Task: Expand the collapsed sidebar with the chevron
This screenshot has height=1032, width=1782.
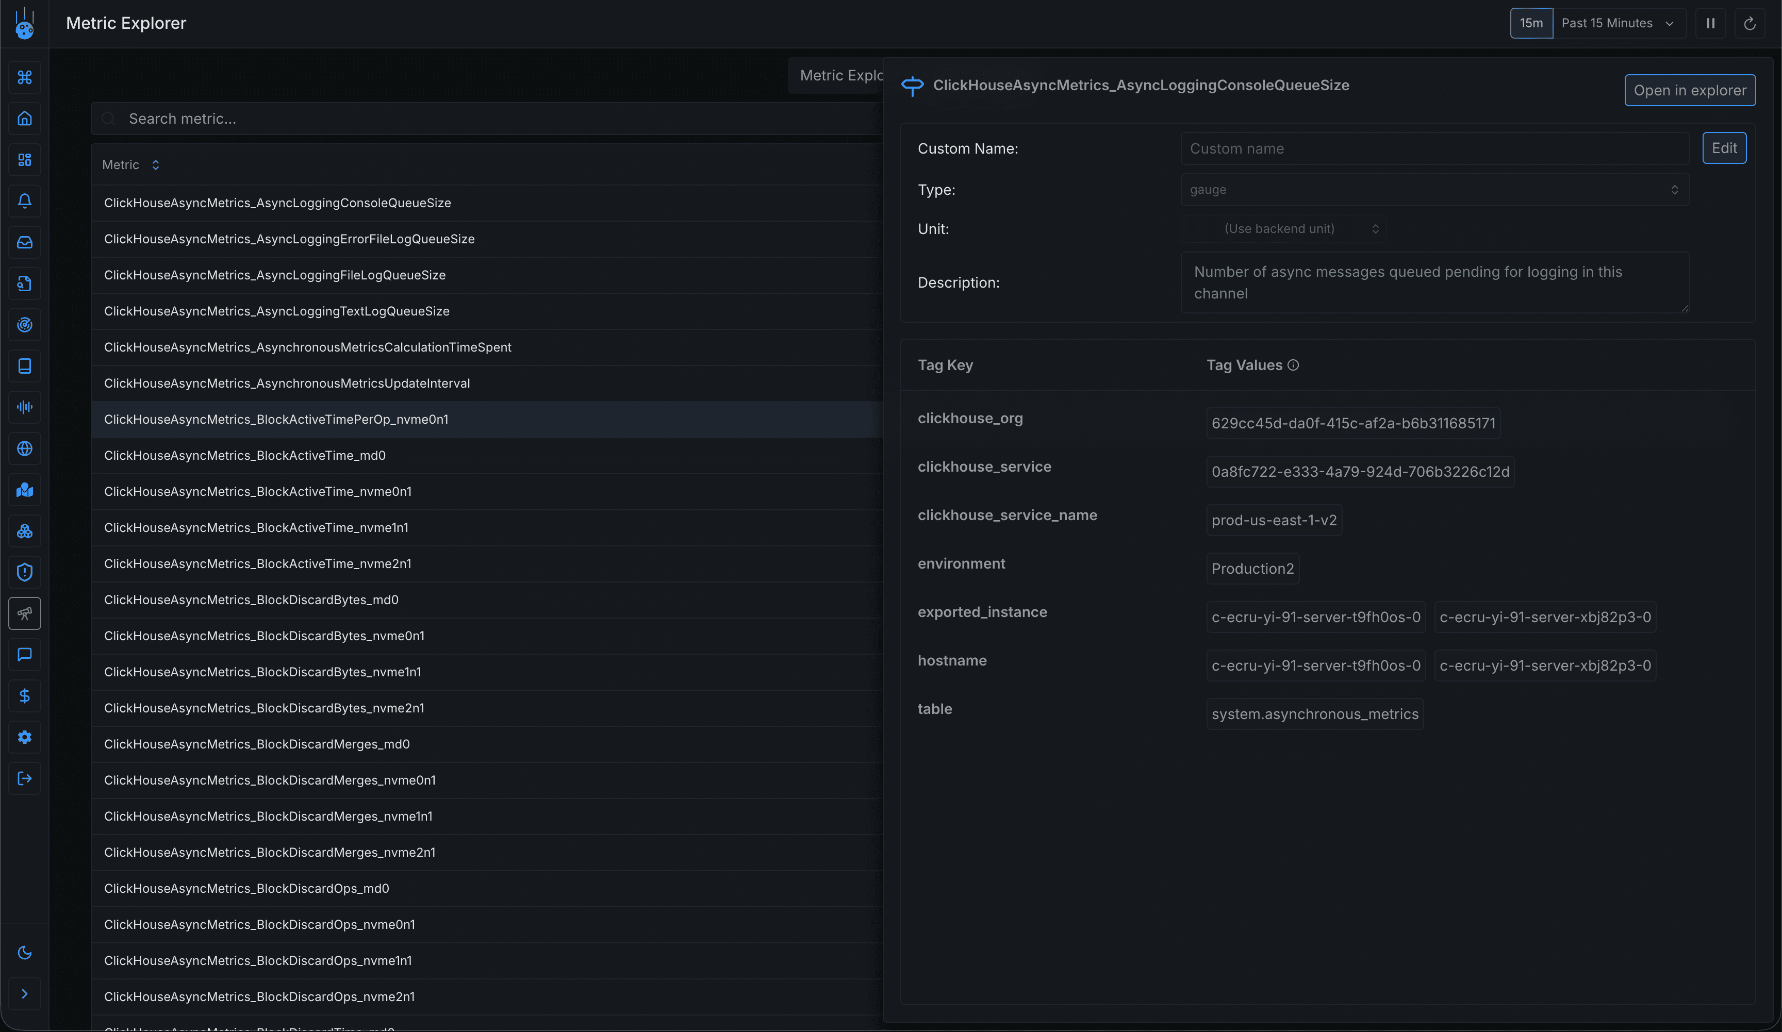Action: 25,994
